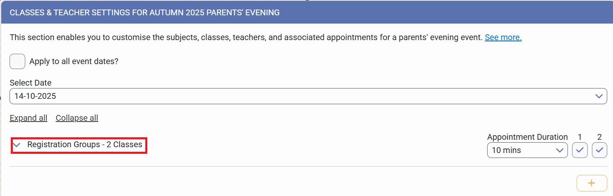The width and height of the screenshot is (613, 196).
Task: Click the 10 mins duration value
Action: [x=506, y=151]
